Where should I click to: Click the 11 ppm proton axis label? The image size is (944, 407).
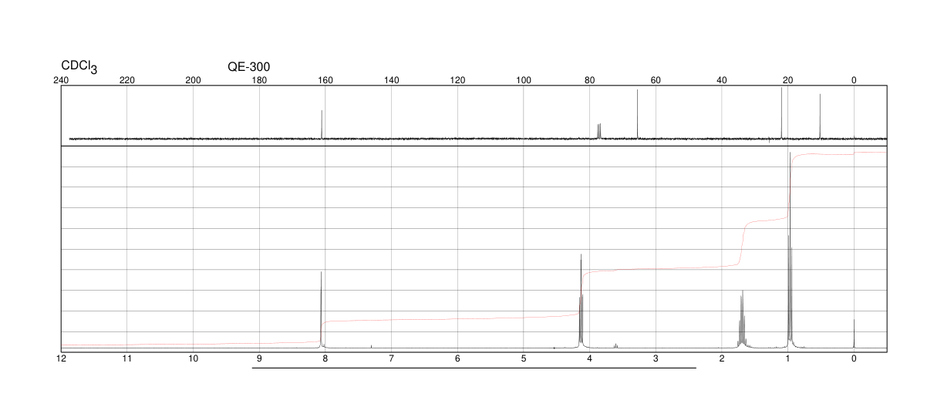127,359
